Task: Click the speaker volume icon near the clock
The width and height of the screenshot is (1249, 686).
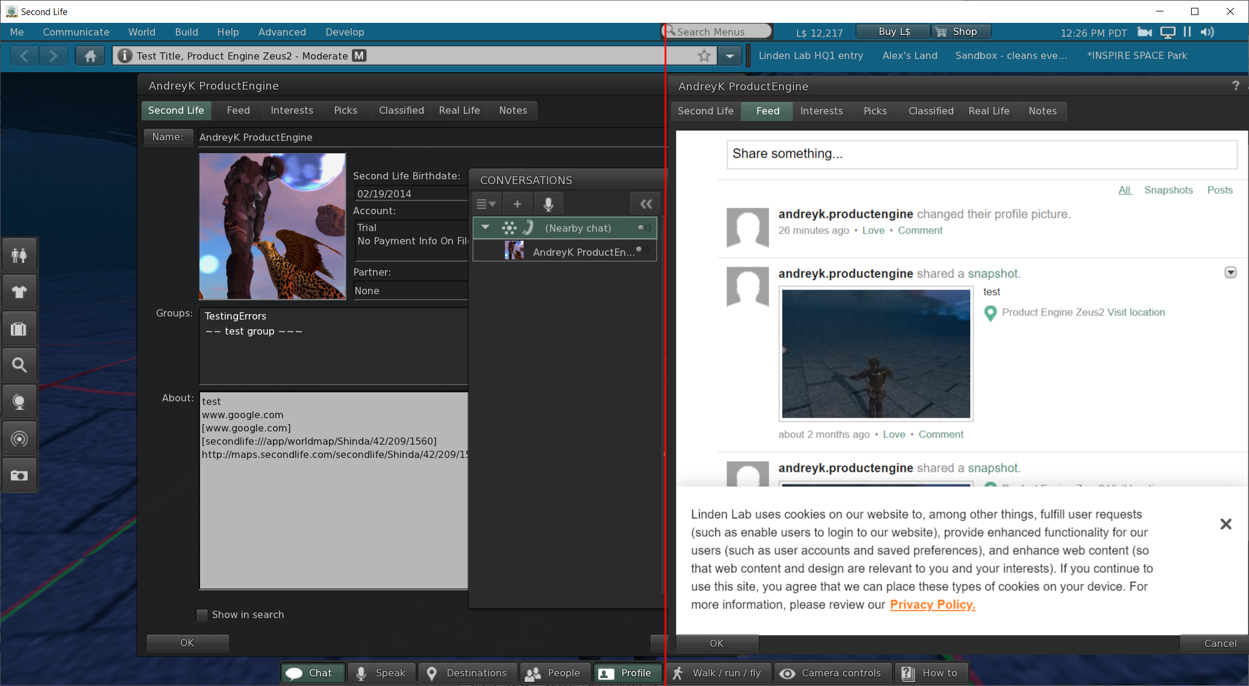Action: pyautogui.click(x=1207, y=32)
